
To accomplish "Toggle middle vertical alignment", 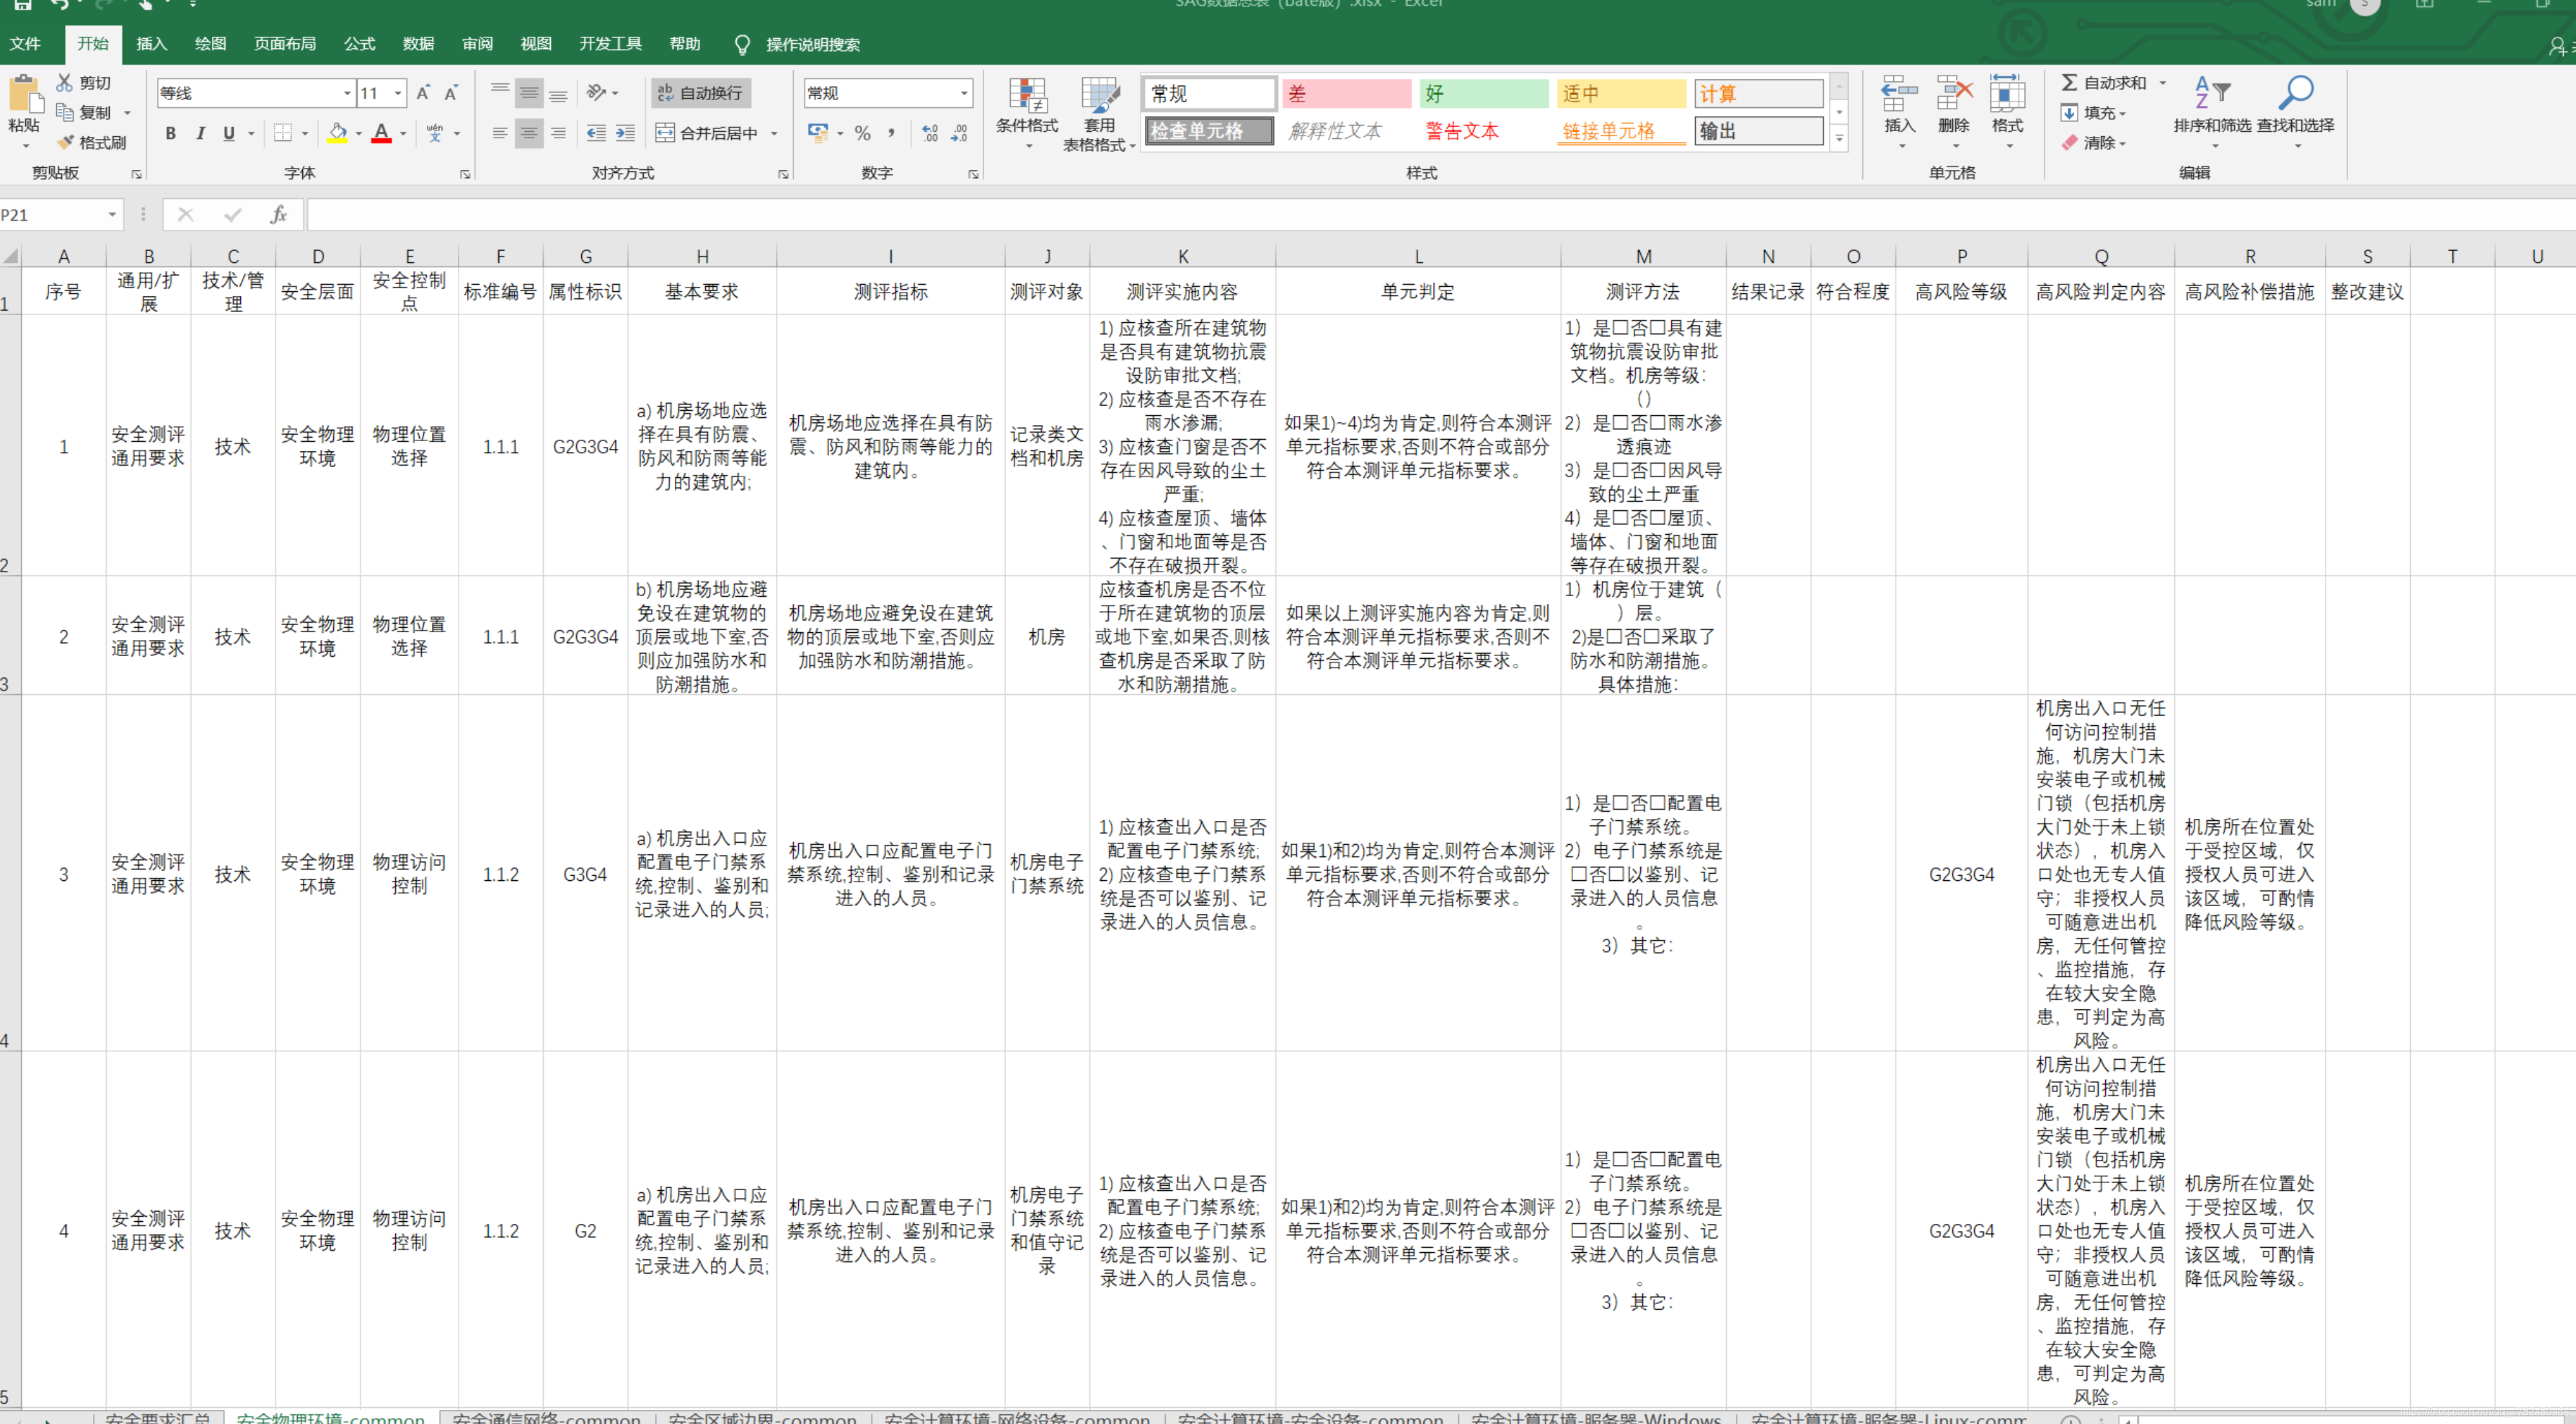I will pyautogui.click(x=529, y=93).
